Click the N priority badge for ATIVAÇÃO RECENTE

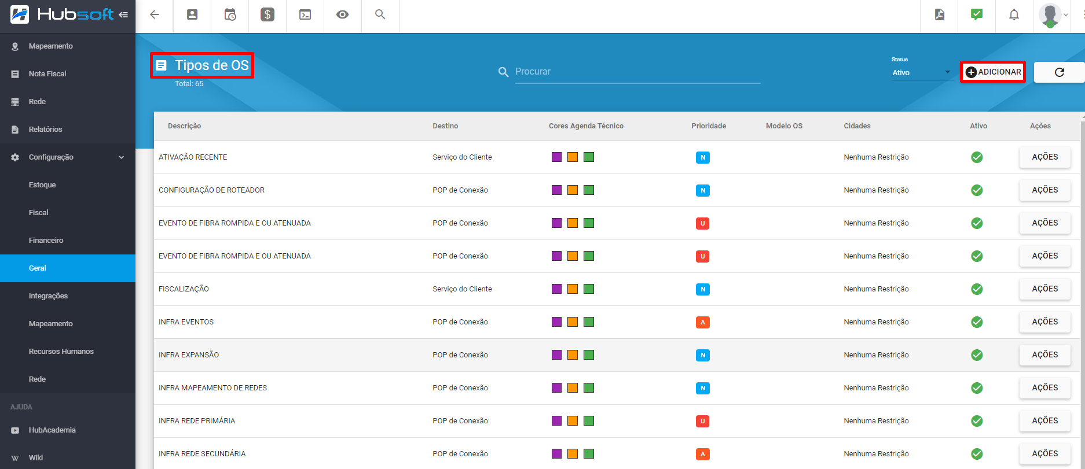click(x=702, y=157)
